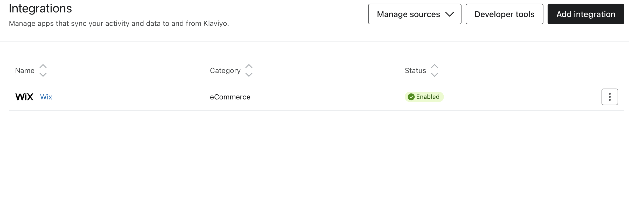Click the eCommerce category cell
Viewport: 629px width, 203px height.
tap(230, 97)
